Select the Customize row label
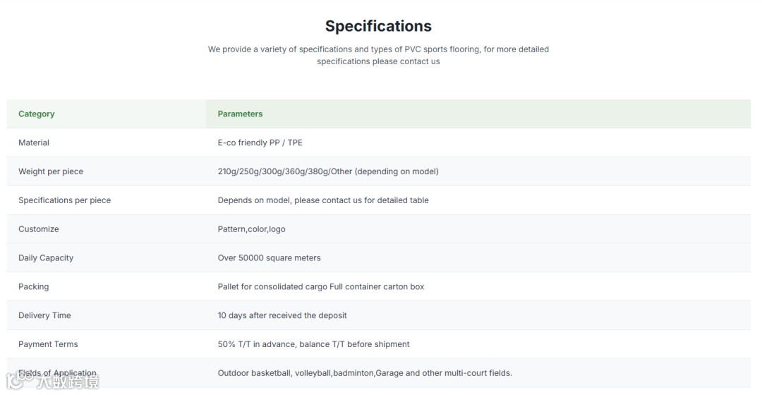The height and width of the screenshot is (395, 762). 39,229
